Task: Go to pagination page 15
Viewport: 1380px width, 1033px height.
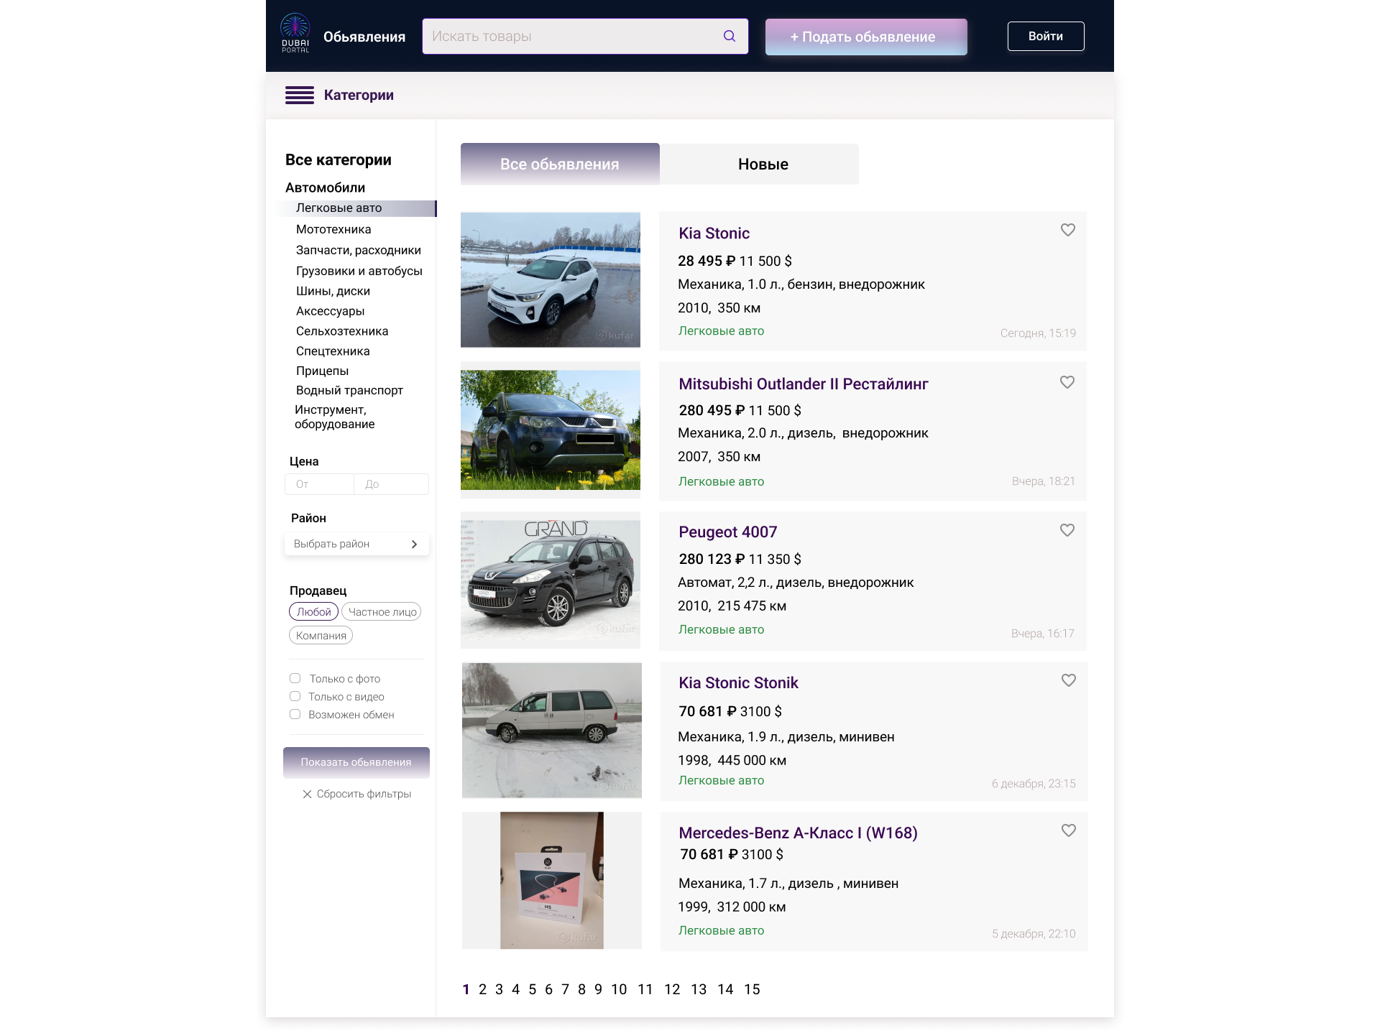Action: pos(752,989)
